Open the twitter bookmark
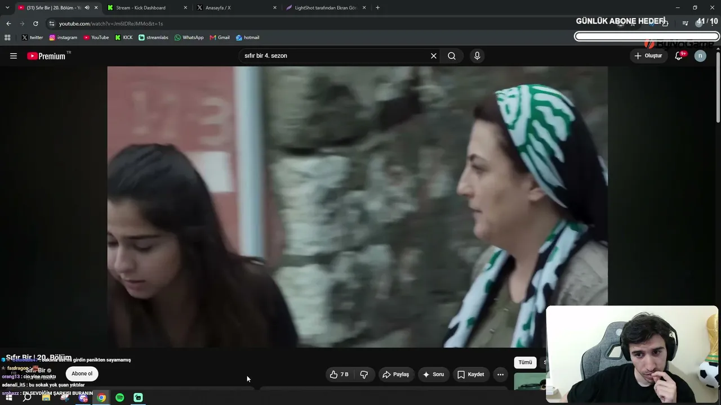 click(32, 38)
